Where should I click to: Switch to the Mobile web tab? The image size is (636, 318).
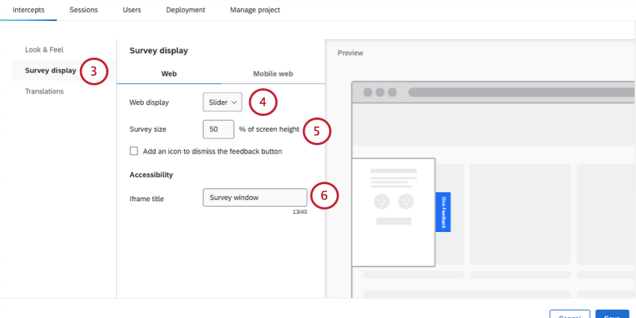(x=272, y=73)
